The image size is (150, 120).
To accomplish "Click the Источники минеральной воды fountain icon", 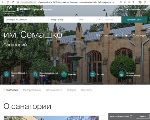I will coord(122,74).
